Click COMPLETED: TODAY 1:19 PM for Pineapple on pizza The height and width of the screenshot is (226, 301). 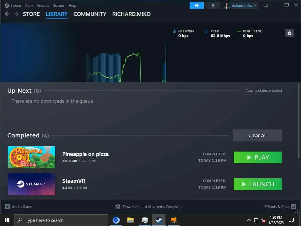212,157
